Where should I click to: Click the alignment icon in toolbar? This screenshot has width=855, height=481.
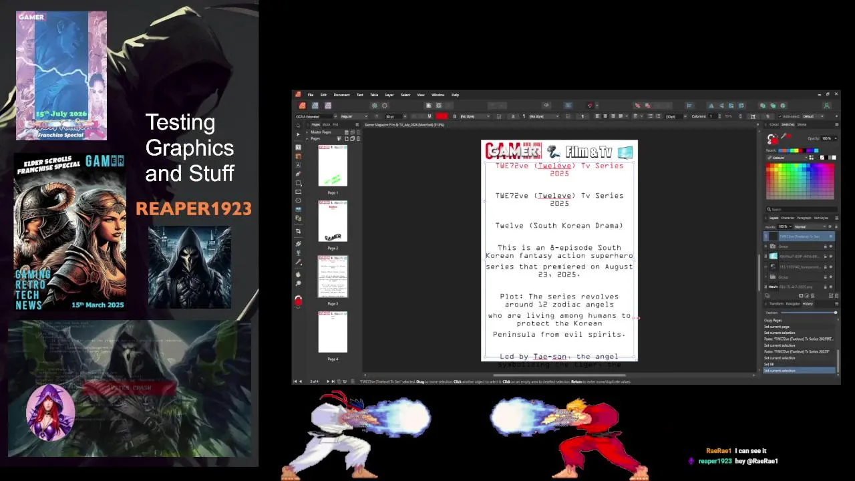click(x=689, y=106)
